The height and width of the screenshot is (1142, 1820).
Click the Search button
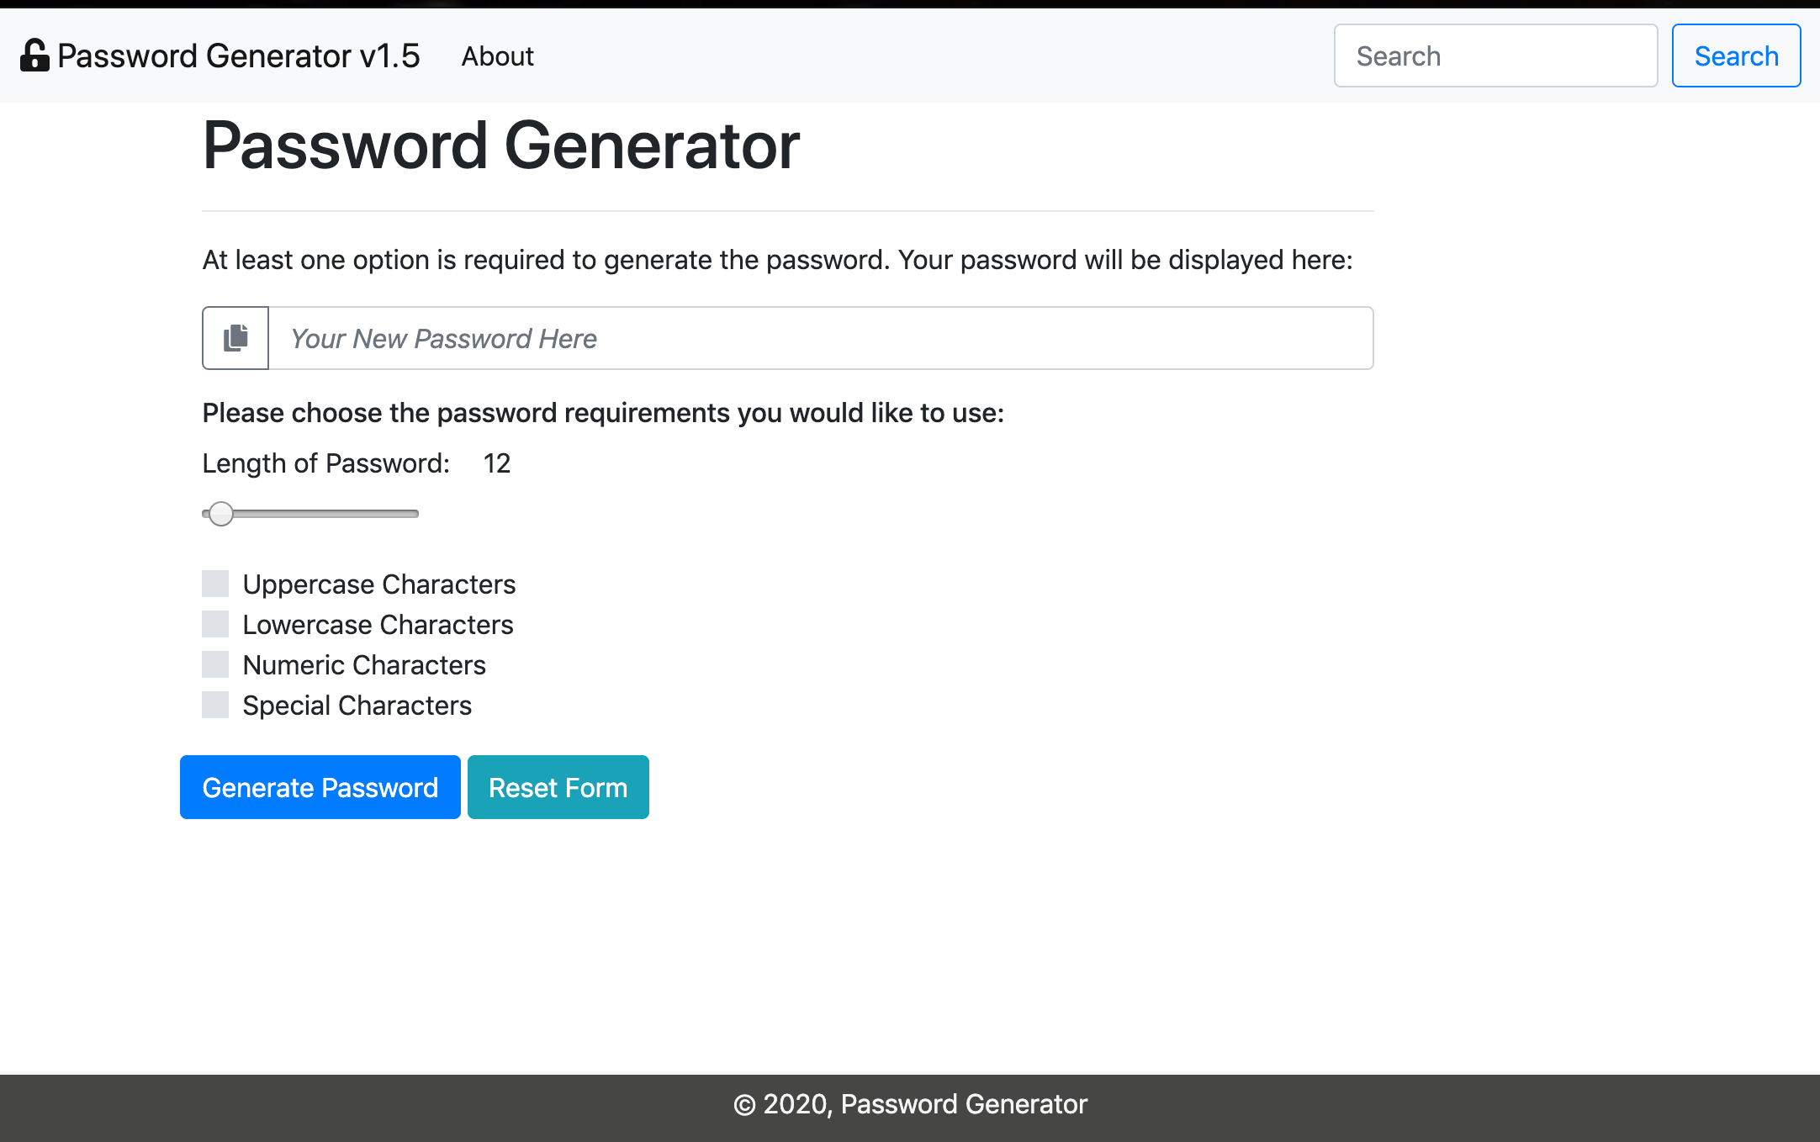tap(1736, 56)
